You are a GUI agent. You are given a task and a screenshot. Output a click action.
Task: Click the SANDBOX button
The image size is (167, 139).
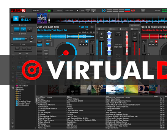[135, 26]
